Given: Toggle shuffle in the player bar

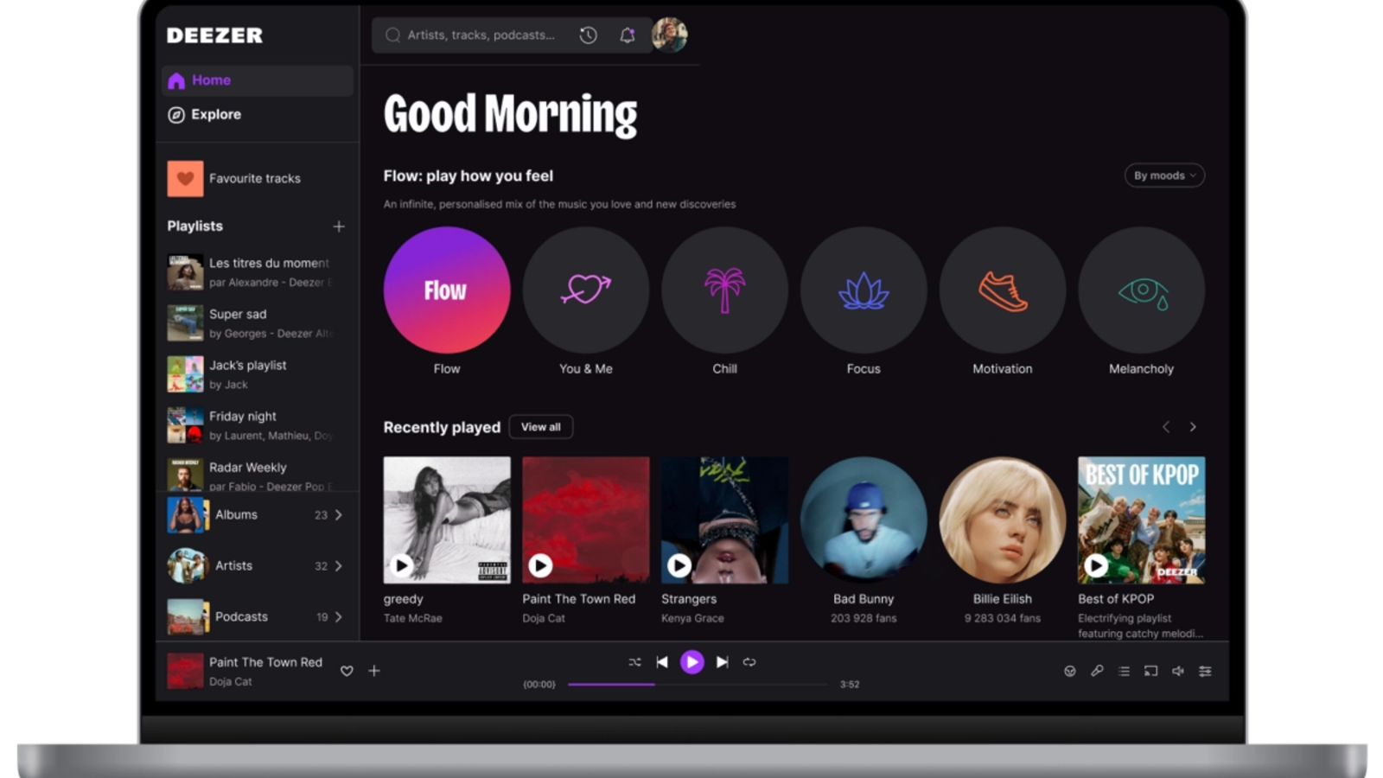Looking at the screenshot, I should pos(634,662).
